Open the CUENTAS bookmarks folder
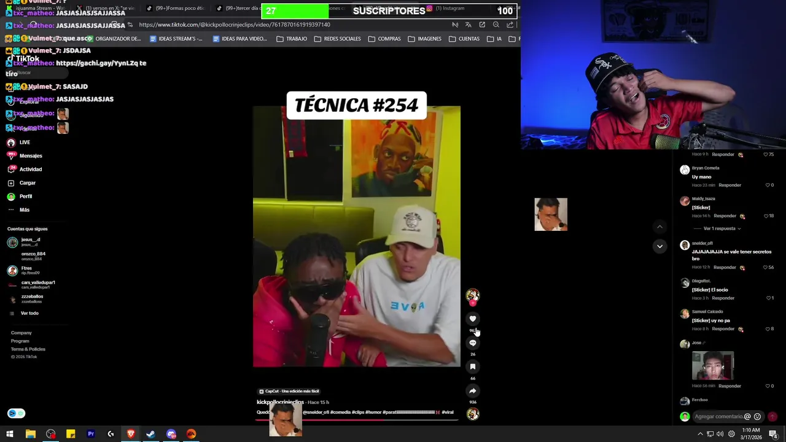 (x=464, y=39)
